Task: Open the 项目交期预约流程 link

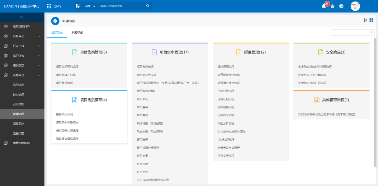Action: (67, 67)
